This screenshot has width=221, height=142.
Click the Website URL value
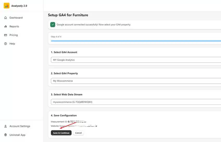click(78, 126)
